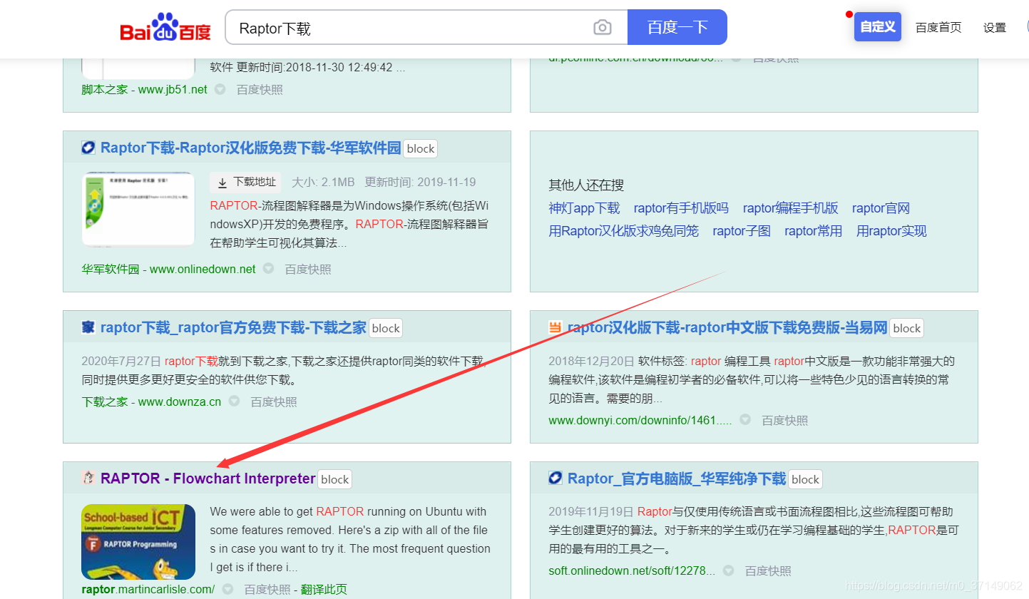The width and height of the screenshot is (1029, 599).
Task: Click related search 用raptor实现
Action: coord(891,231)
